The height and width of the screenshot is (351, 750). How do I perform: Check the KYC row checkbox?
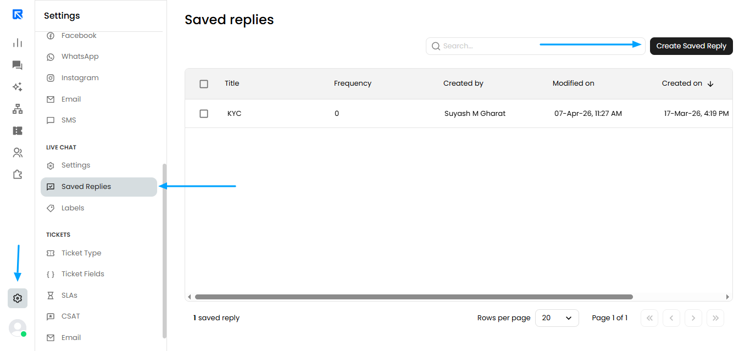click(204, 114)
